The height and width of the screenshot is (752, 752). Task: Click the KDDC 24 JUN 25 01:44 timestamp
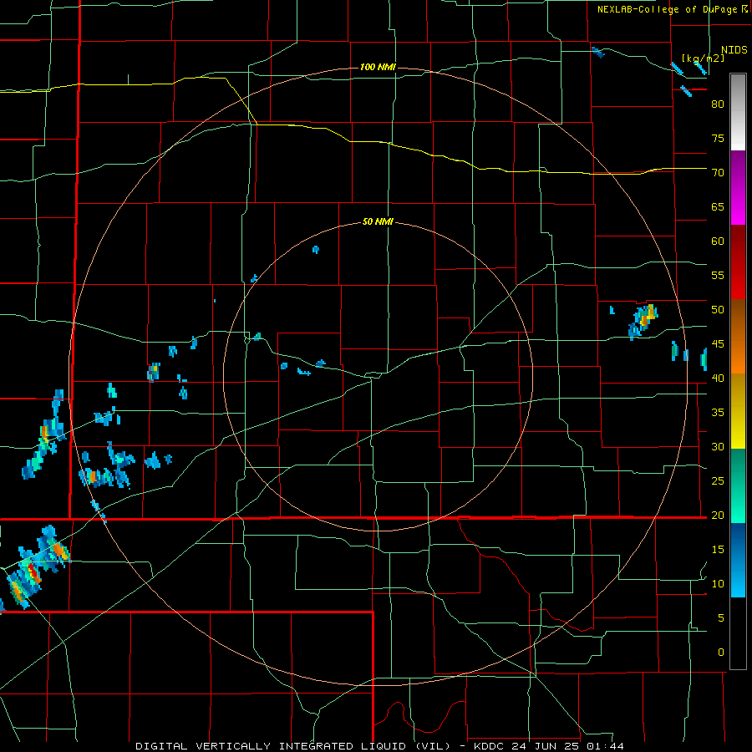point(549,746)
